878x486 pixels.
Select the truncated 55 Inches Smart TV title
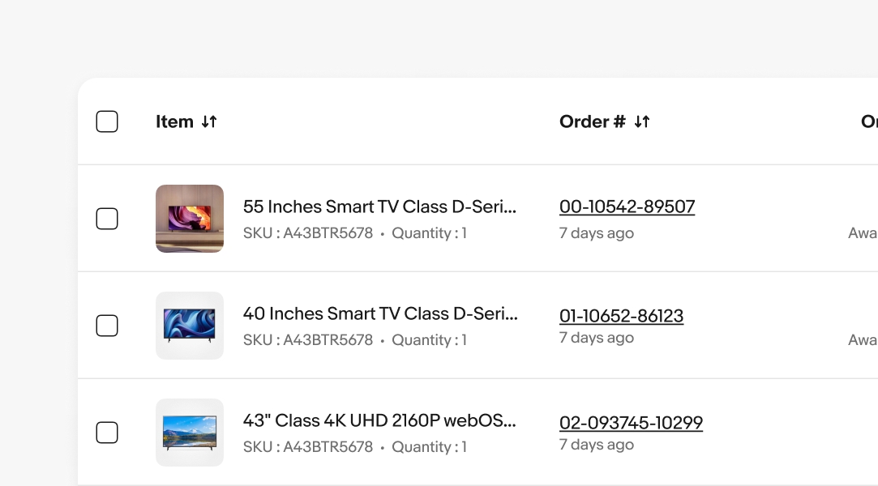[380, 207]
